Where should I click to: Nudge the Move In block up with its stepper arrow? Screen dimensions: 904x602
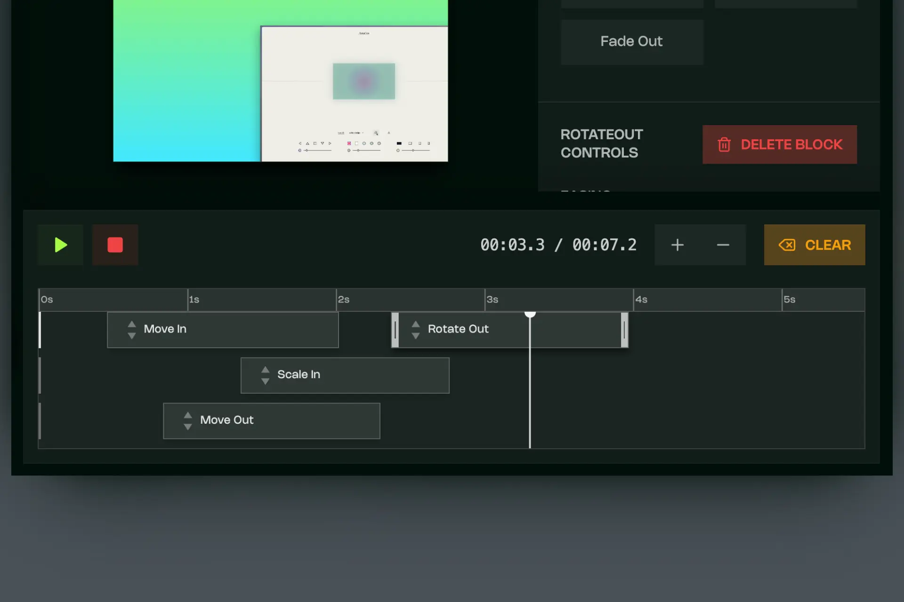point(132,324)
